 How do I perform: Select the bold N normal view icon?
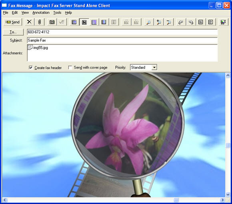[x=84, y=22]
